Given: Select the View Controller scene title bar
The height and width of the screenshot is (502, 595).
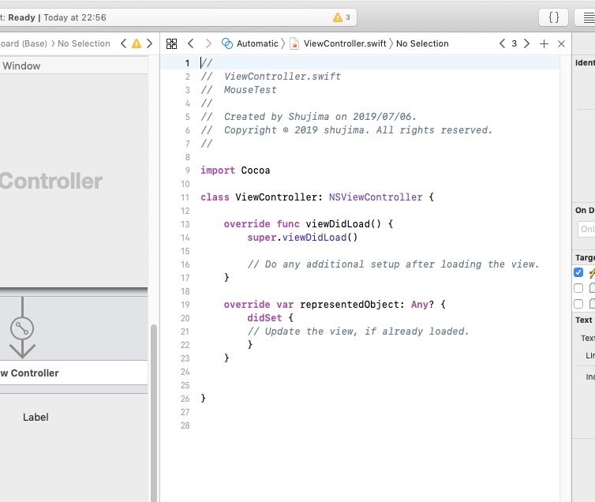Looking at the screenshot, I should click(73, 373).
